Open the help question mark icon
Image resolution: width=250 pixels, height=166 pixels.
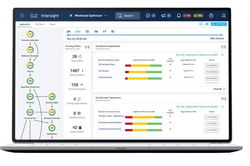pos(211,15)
